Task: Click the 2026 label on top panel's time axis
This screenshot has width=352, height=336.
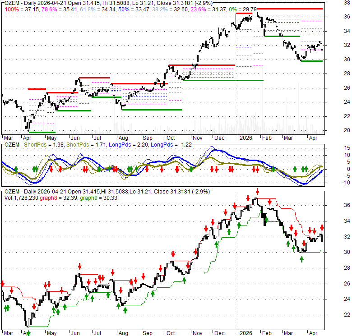Action: 245,138
